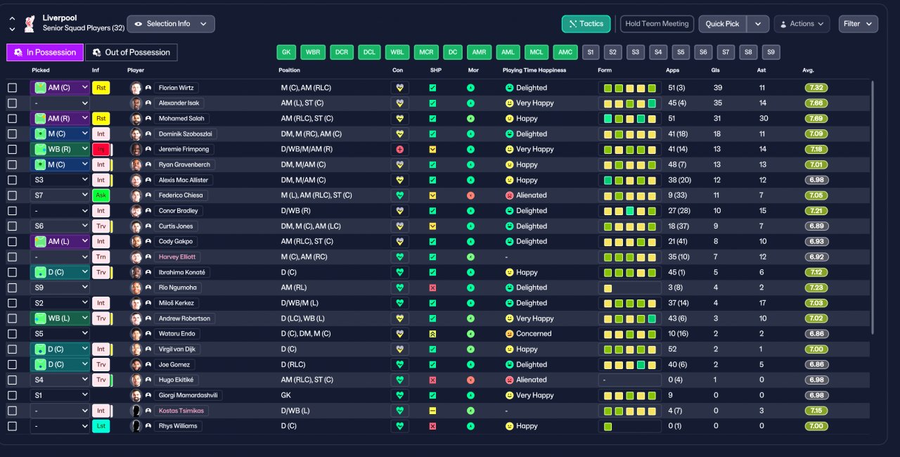
Task: Tick Federico Chiesa's row checkbox
Action: click(x=12, y=195)
